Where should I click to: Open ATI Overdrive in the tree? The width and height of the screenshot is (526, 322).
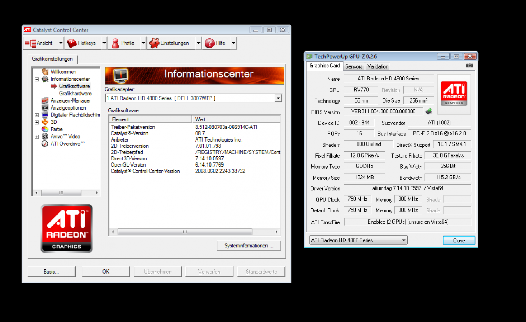(x=68, y=144)
